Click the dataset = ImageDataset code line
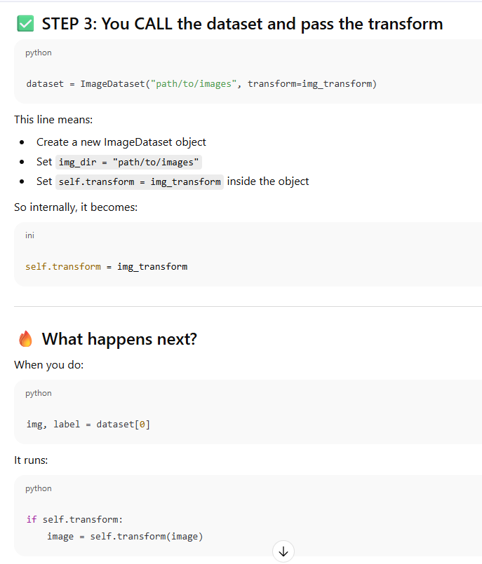 [x=201, y=84]
